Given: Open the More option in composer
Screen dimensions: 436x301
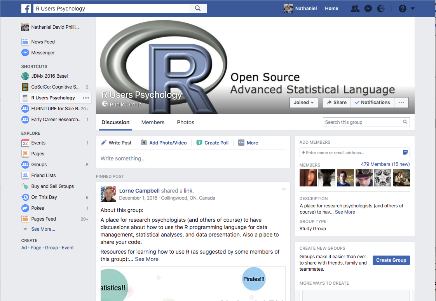Looking at the screenshot, I should click(x=248, y=143).
